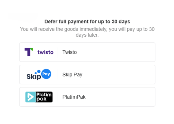Viewport: 174px width, 124px height.
Task: Click the purple twisto wordmark
Action: [45, 52]
